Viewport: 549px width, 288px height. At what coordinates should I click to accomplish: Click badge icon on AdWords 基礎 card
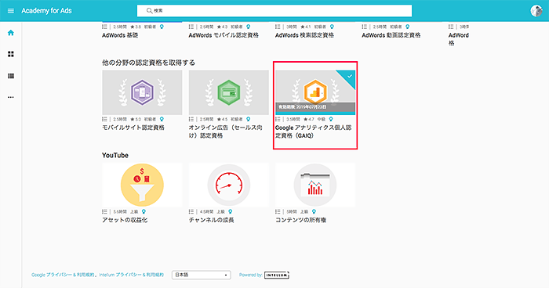162,27
